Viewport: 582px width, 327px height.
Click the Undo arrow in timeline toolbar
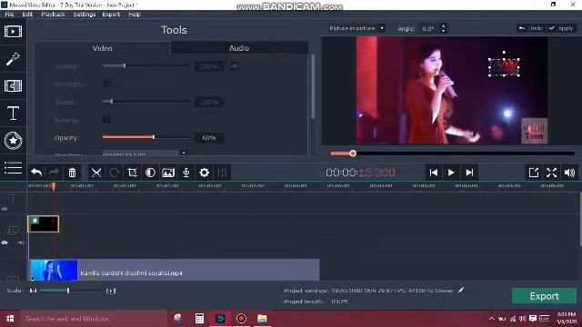[36, 173]
